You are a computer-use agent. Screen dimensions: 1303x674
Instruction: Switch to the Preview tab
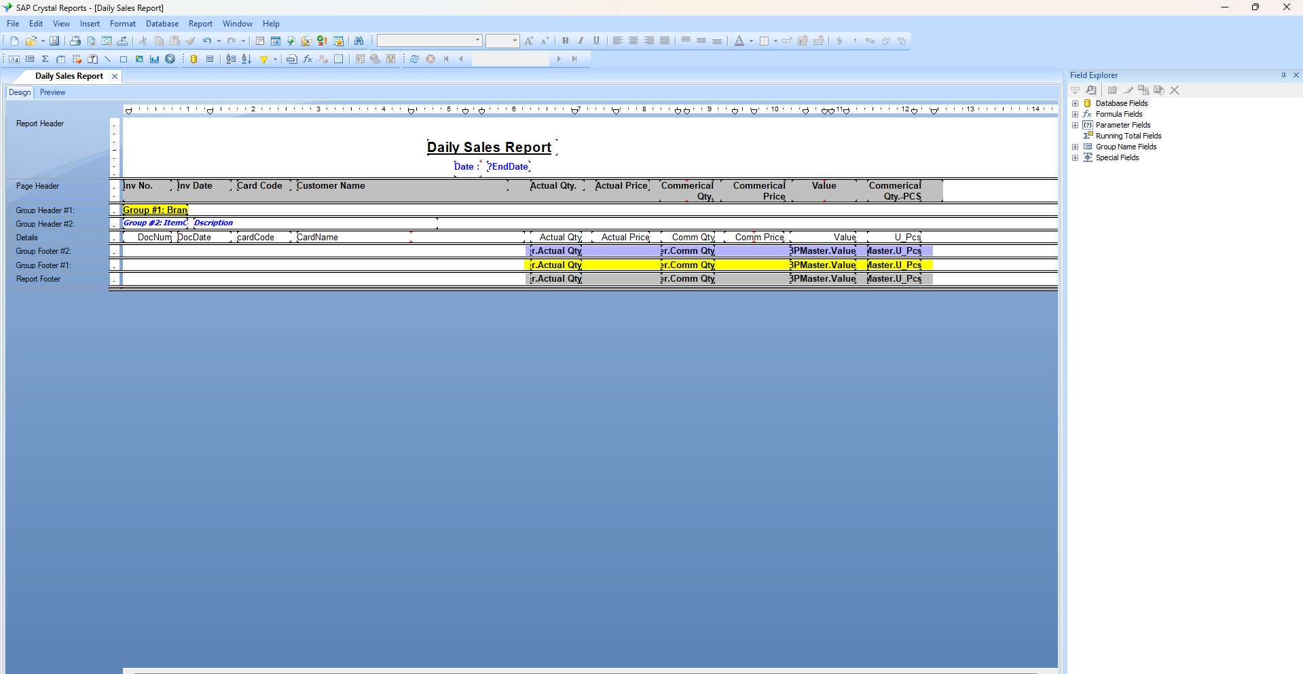tap(52, 92)
